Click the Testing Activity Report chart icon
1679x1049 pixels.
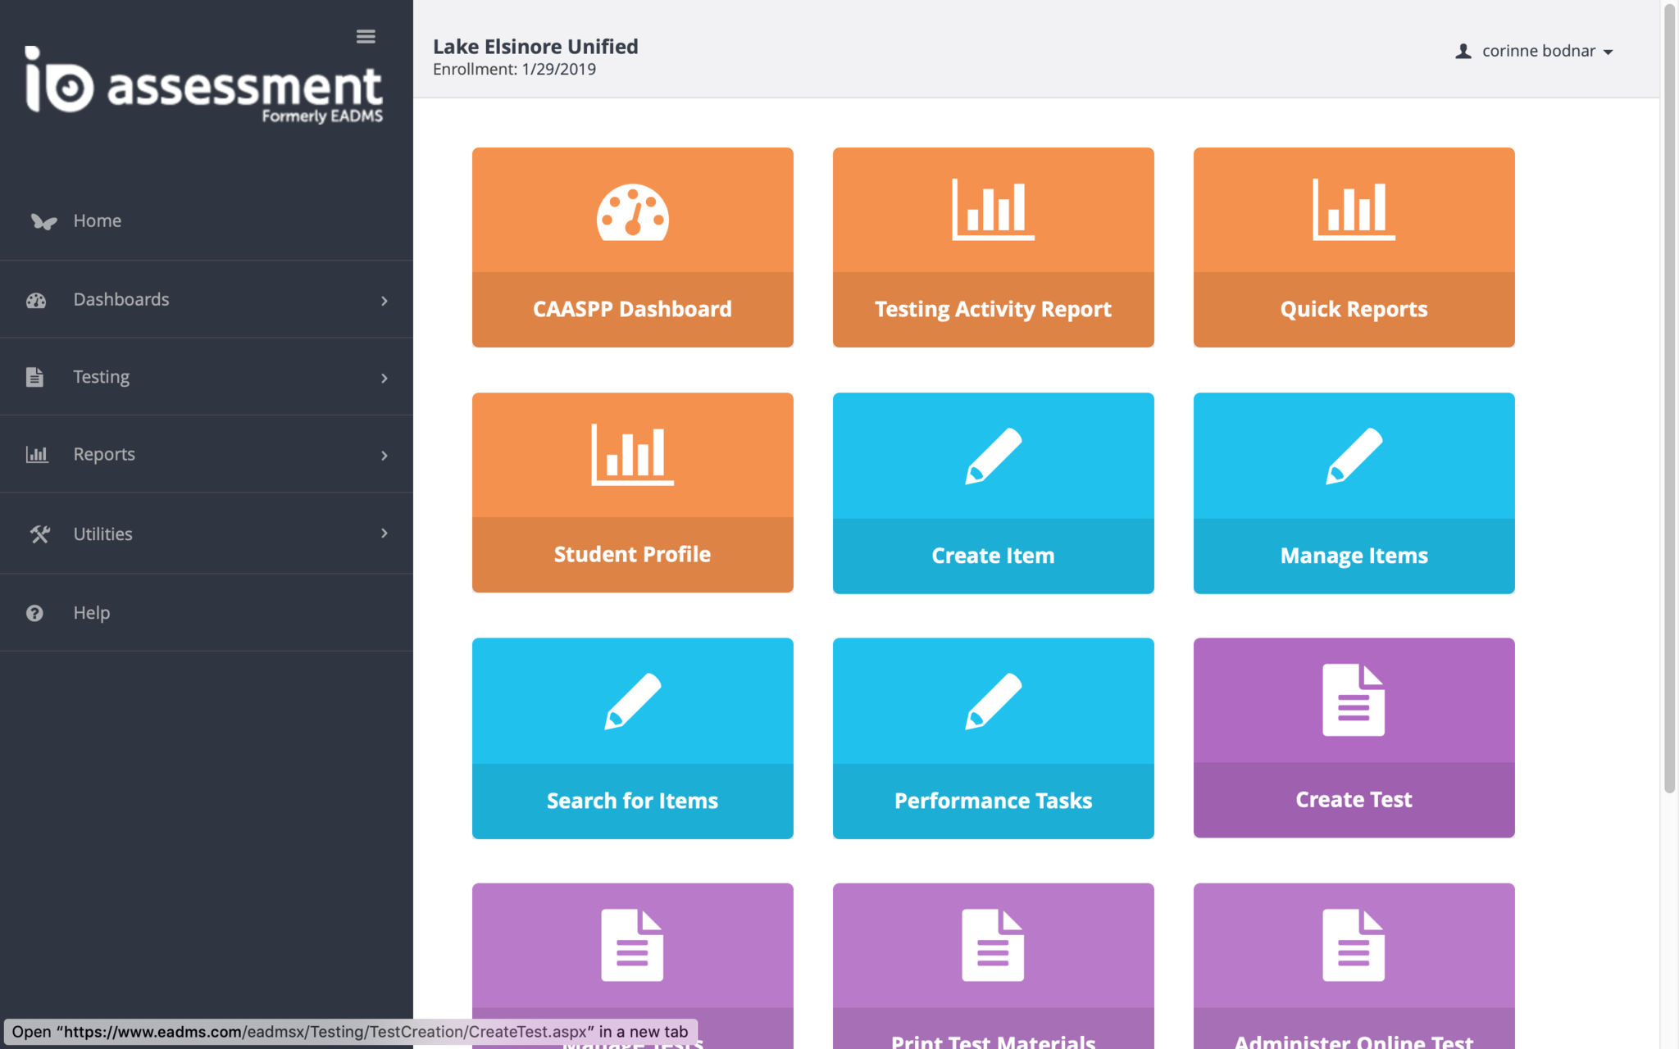pos(993,210)
